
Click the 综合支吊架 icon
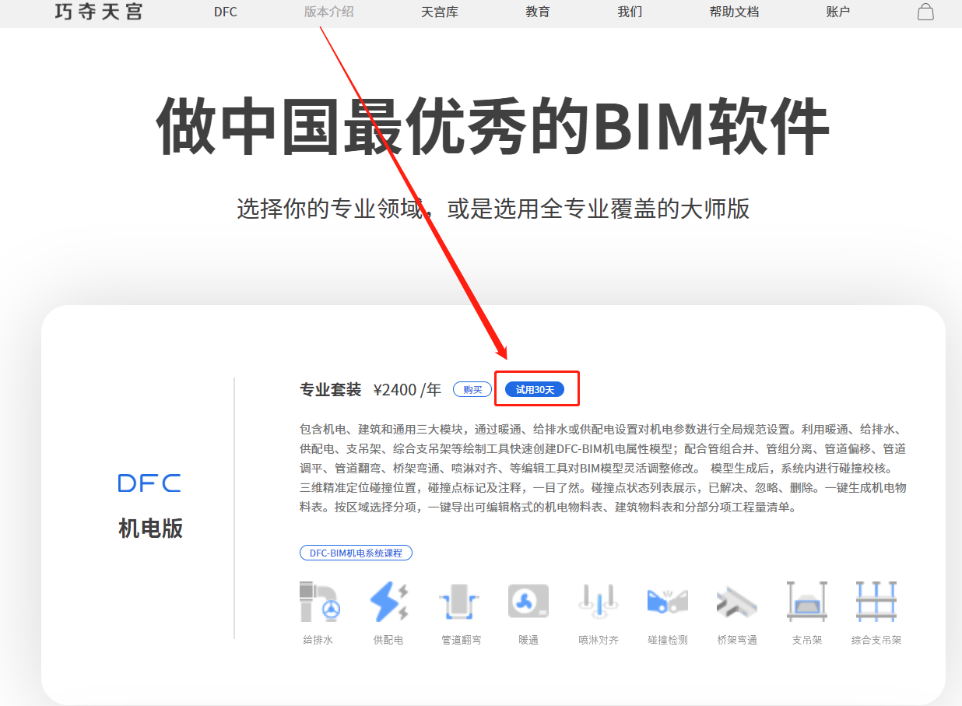[x=876, y=602]
